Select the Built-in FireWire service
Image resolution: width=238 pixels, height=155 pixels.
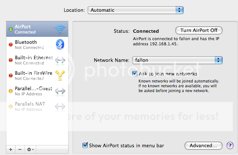coord(37,75)
